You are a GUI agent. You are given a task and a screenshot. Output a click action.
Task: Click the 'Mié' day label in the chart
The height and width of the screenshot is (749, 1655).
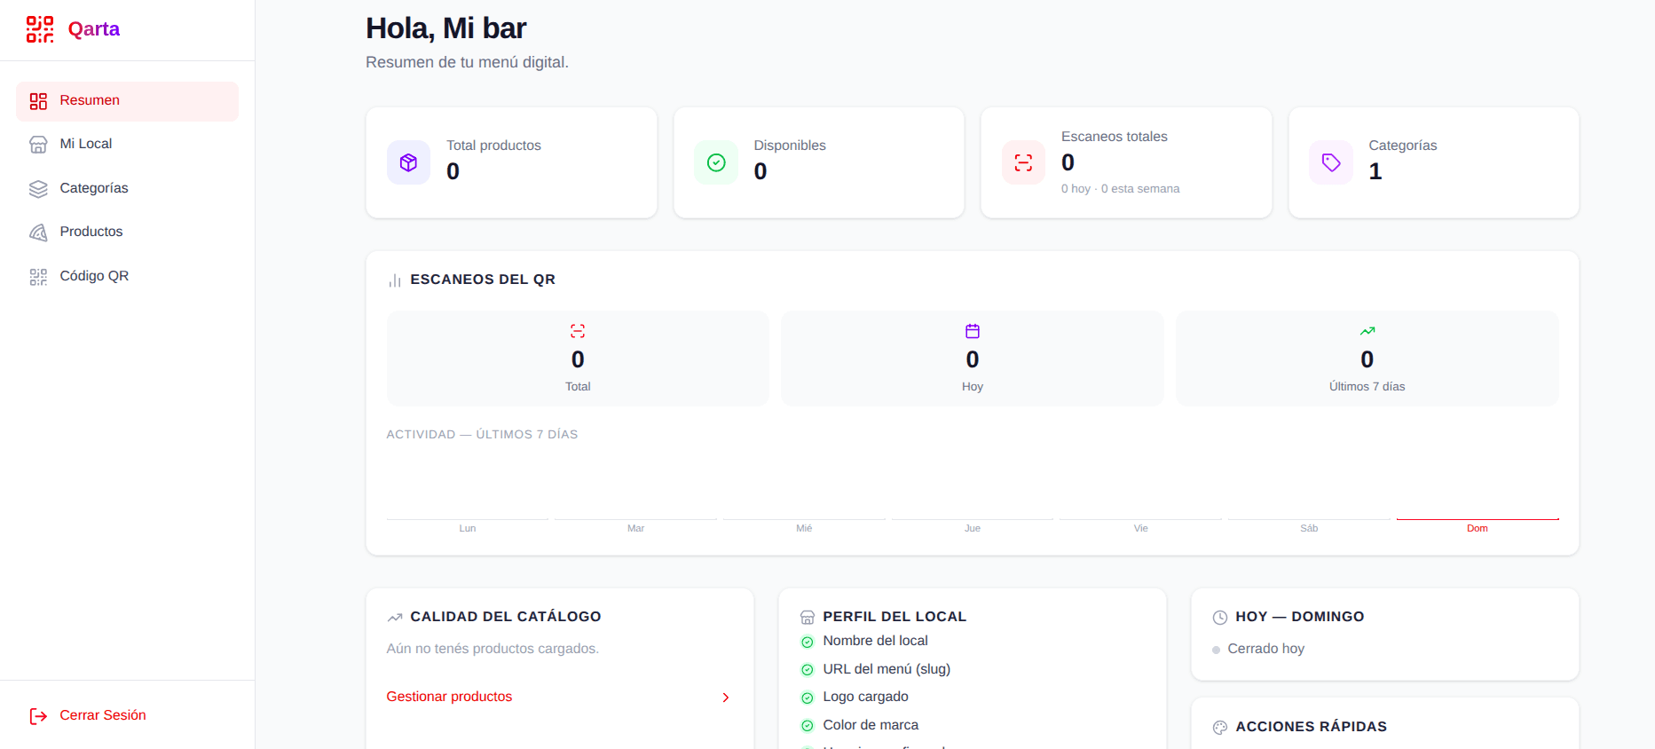(804, 529)
